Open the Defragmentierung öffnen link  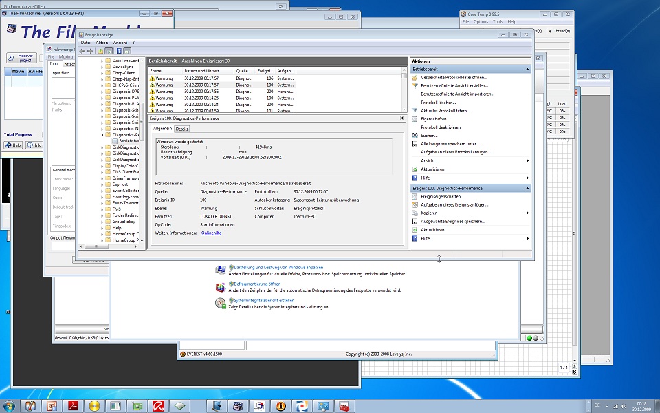pos(257,284)
